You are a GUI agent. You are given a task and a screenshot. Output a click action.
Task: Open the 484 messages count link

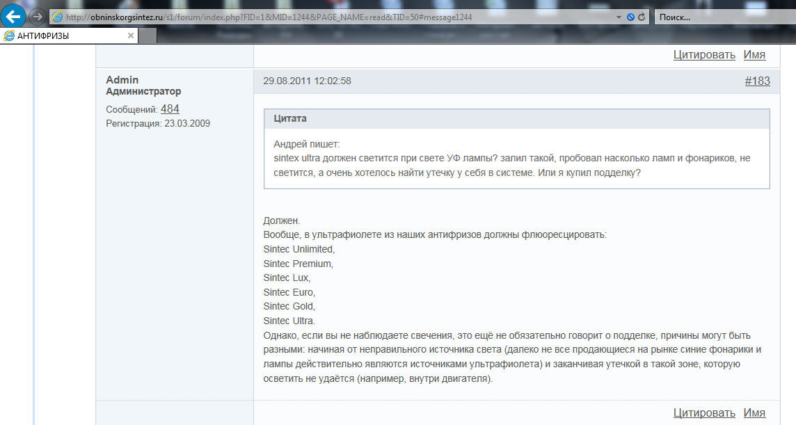[170, 109]
